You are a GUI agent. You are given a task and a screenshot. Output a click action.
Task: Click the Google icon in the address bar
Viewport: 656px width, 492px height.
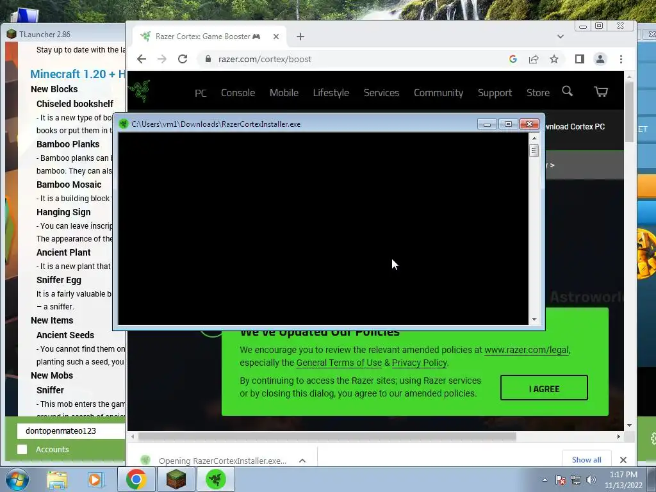pyautogui.click(x=513, y=59)
